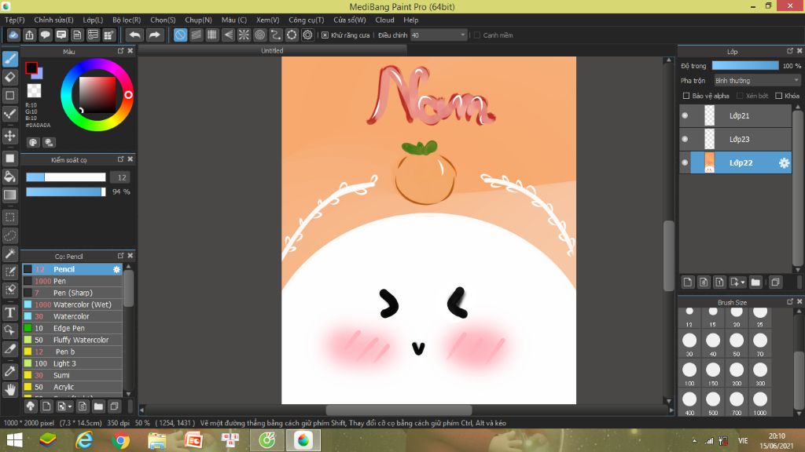805x452 pixels.
Task: Select the Lasso tool
Action: click(x=9, y=235)
